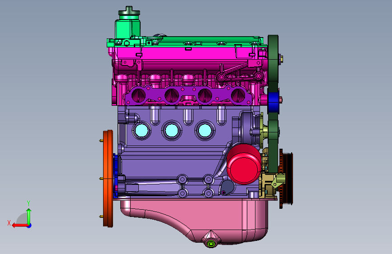
Task: Select the grooved crankshaft pulley
Action: (288, 179)
